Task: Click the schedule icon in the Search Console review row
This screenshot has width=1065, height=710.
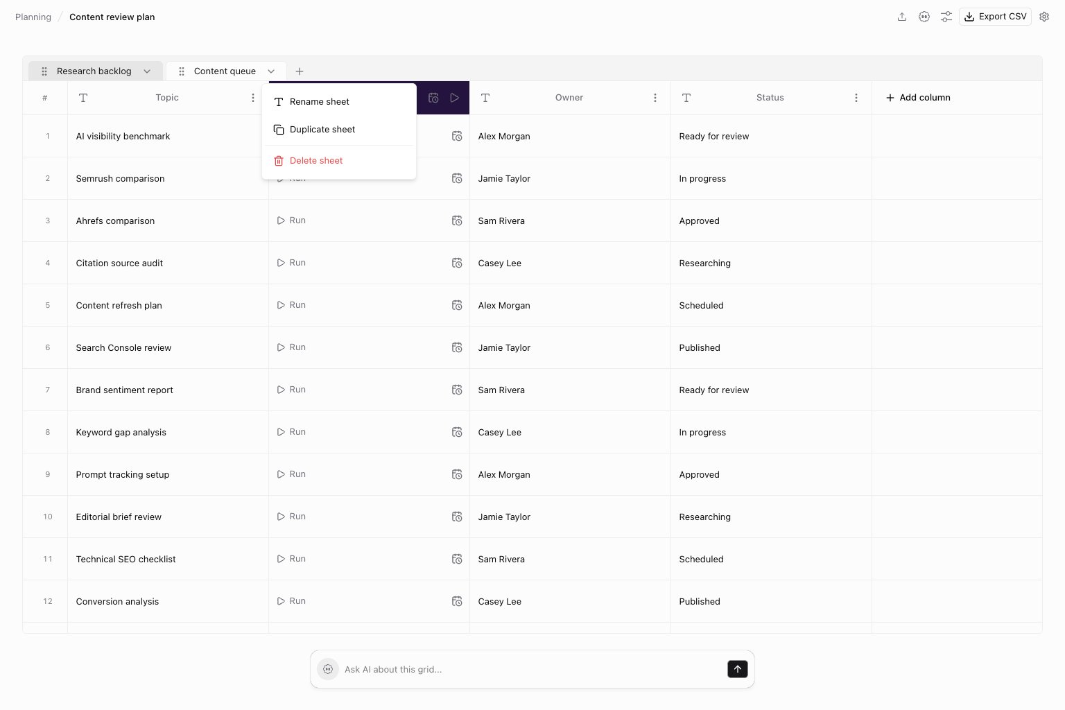Action: click(457, 348)
